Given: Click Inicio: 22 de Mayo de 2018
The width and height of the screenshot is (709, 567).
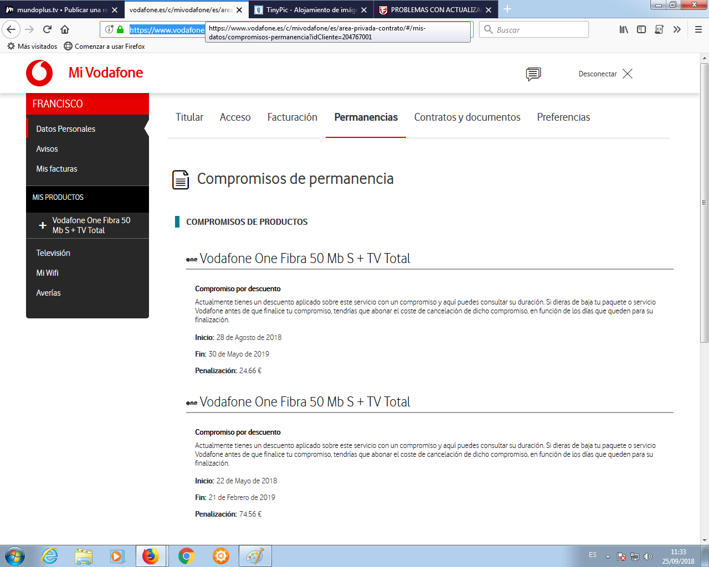Looking at the screenshot, I should [236, 481].
